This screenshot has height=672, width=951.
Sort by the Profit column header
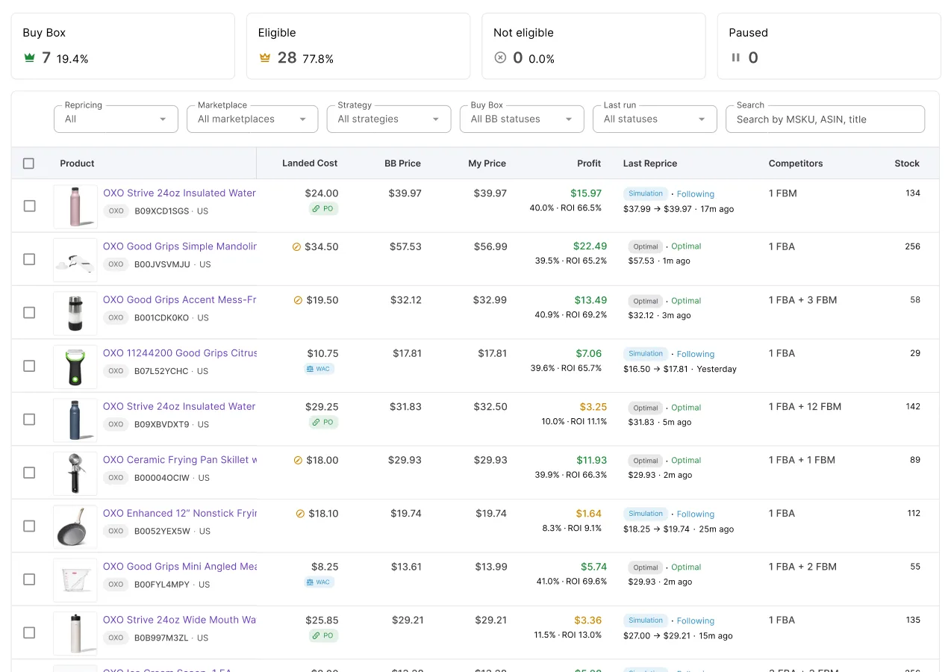(589, 164)
